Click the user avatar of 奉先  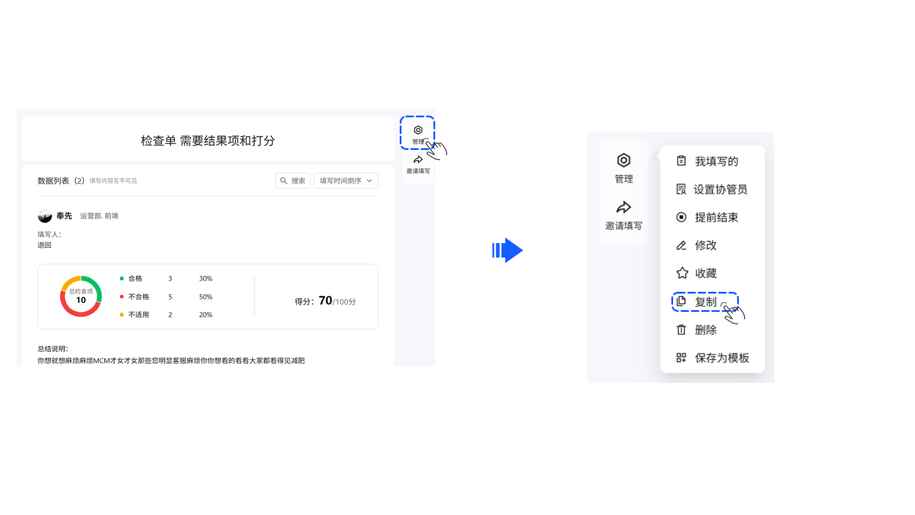click(45, 216)
